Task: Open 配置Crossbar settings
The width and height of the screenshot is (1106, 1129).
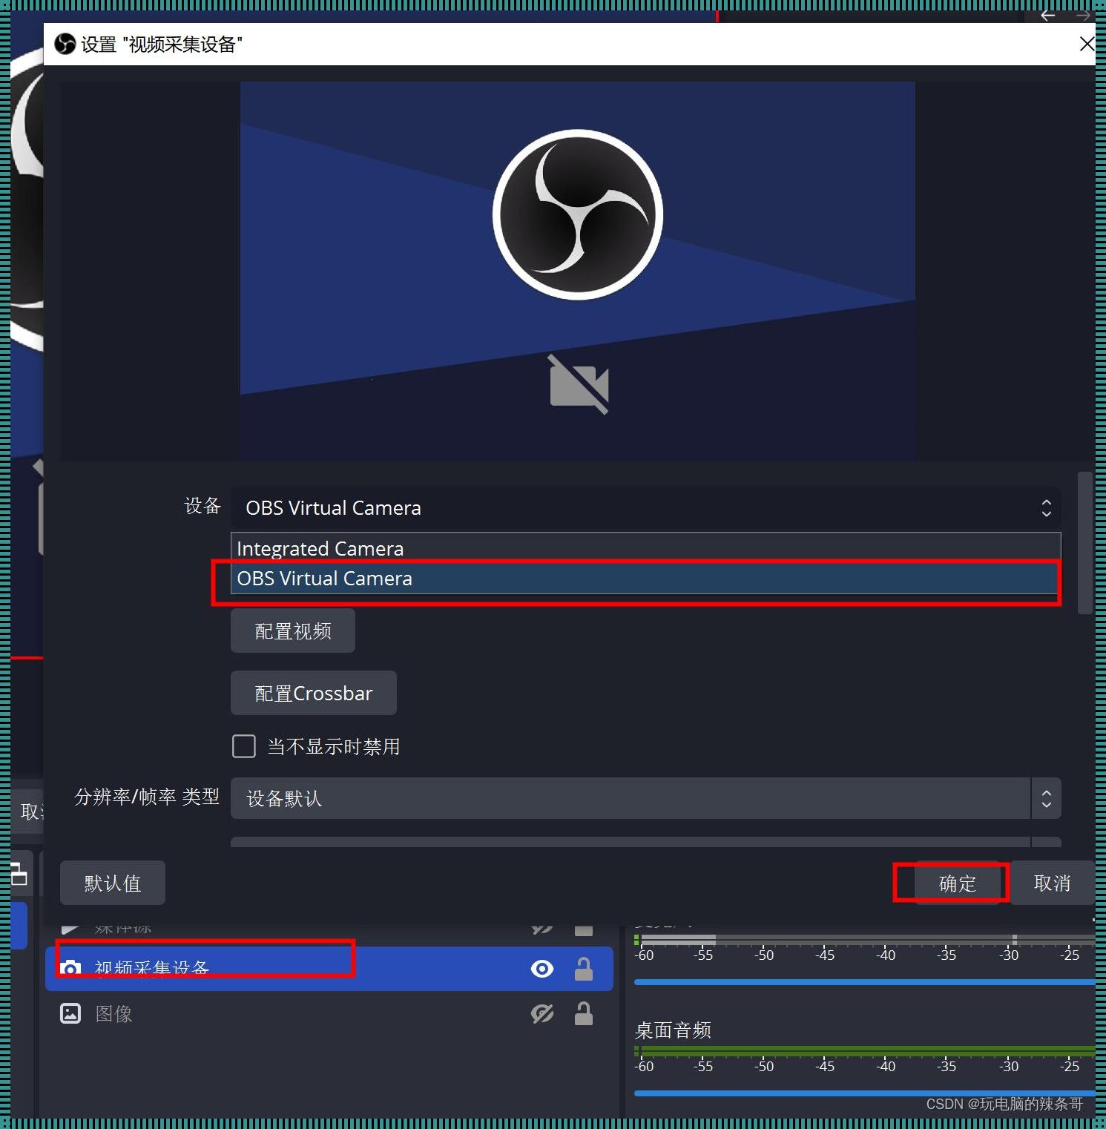Action: point(314,694)
